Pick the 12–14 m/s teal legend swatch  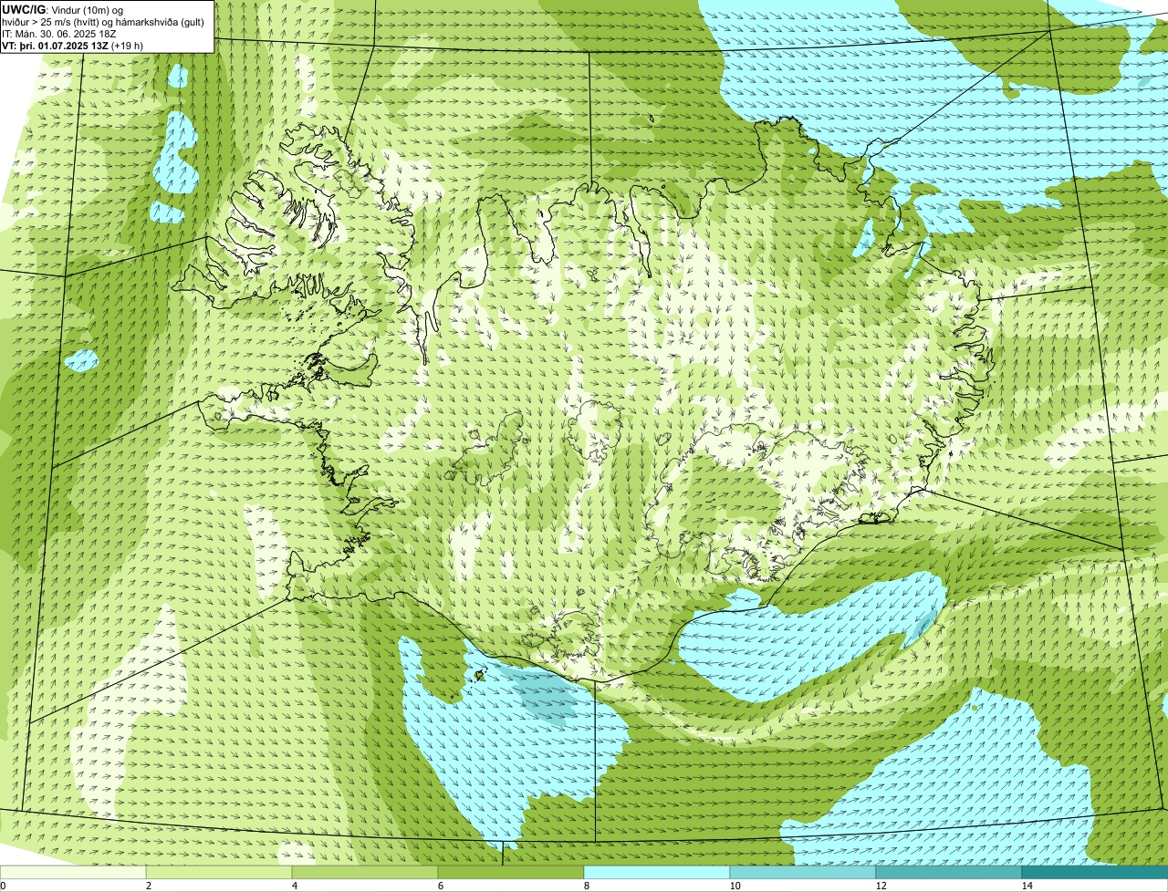949,873
